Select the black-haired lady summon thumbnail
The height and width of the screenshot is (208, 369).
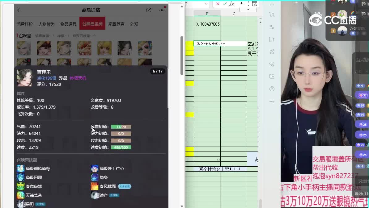point(125,48)
